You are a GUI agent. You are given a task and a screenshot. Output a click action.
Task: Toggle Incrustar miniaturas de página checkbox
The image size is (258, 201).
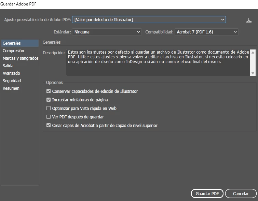(49, 100)
